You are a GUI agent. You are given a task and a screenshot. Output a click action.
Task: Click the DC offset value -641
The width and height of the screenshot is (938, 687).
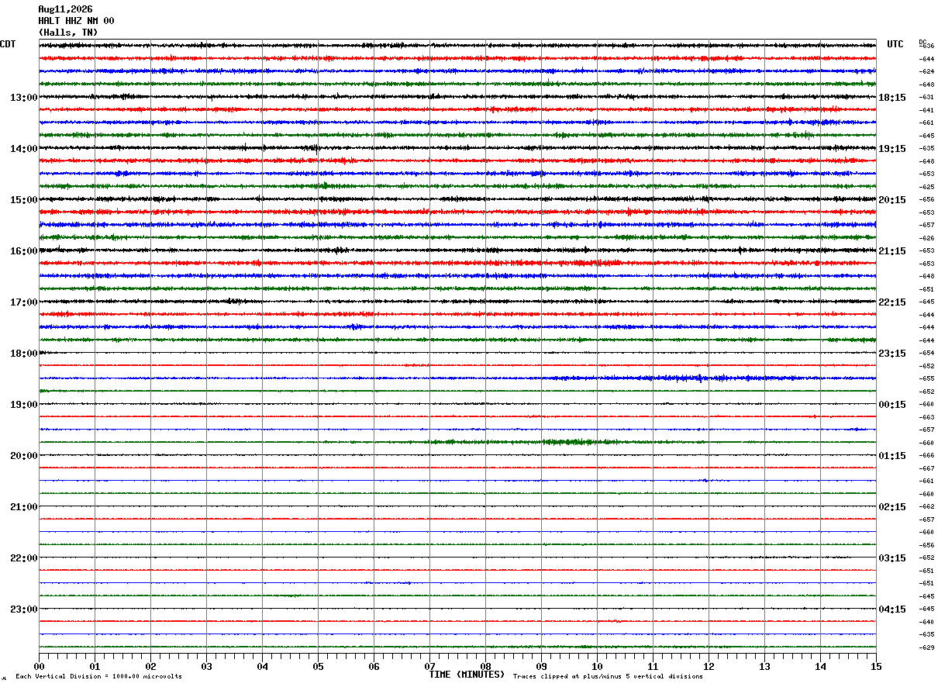point(926,110)
